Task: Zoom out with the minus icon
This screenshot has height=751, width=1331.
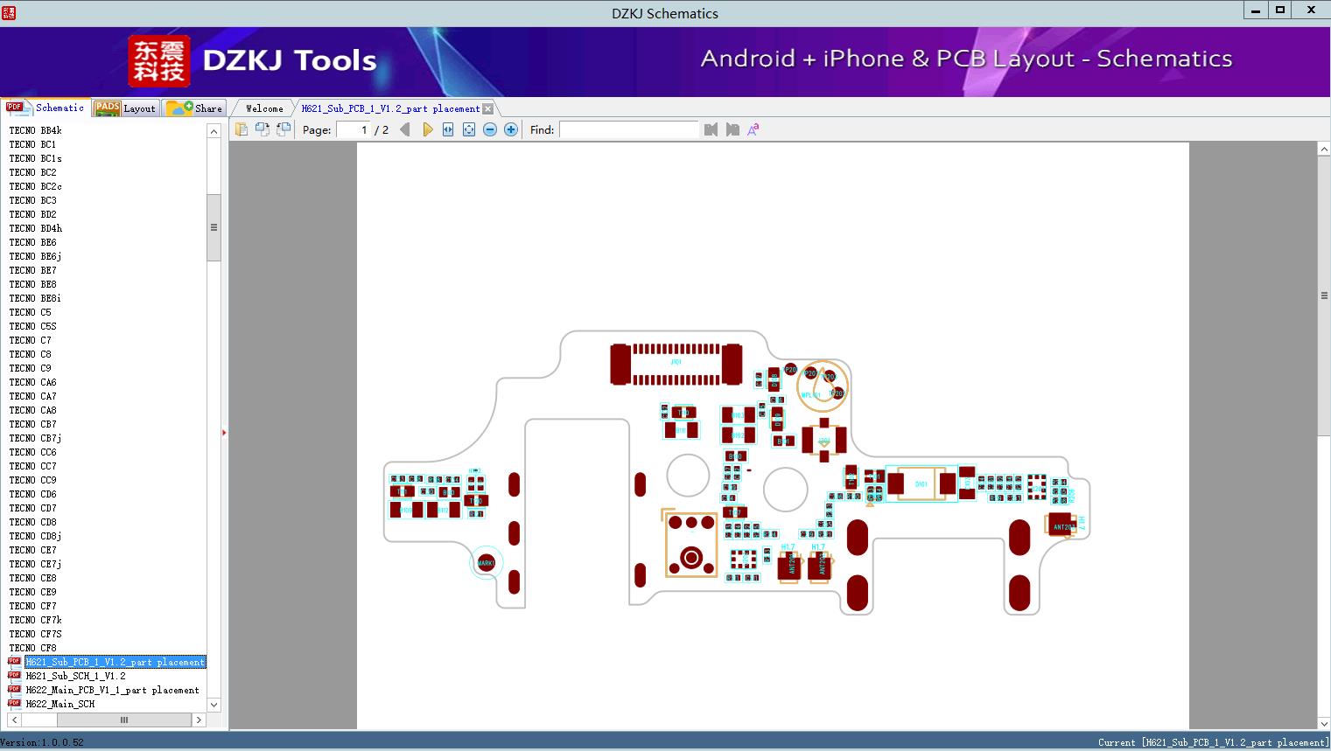Action: (x=490, y=129)
